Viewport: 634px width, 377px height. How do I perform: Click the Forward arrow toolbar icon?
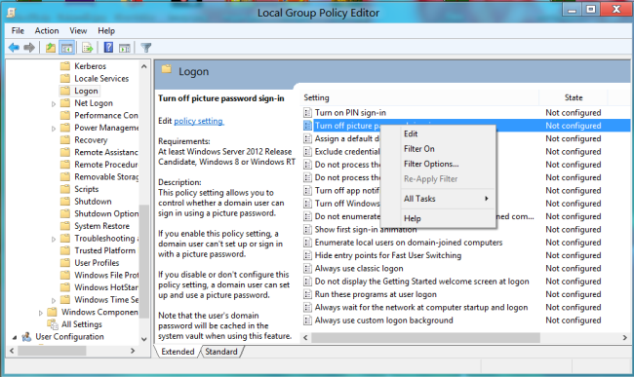coord(29,48)
